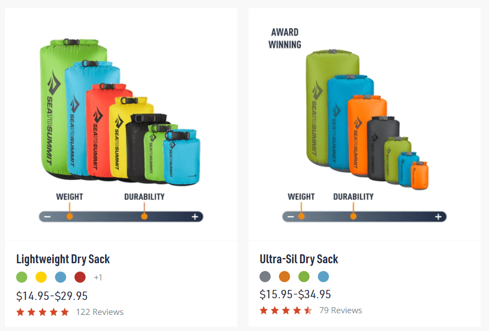Image resolution: width=489 pixels, height=331 pixels.
Task: Select yellow swatch for Lightweight Dry Sack
Action: click(x=41, y=277)
